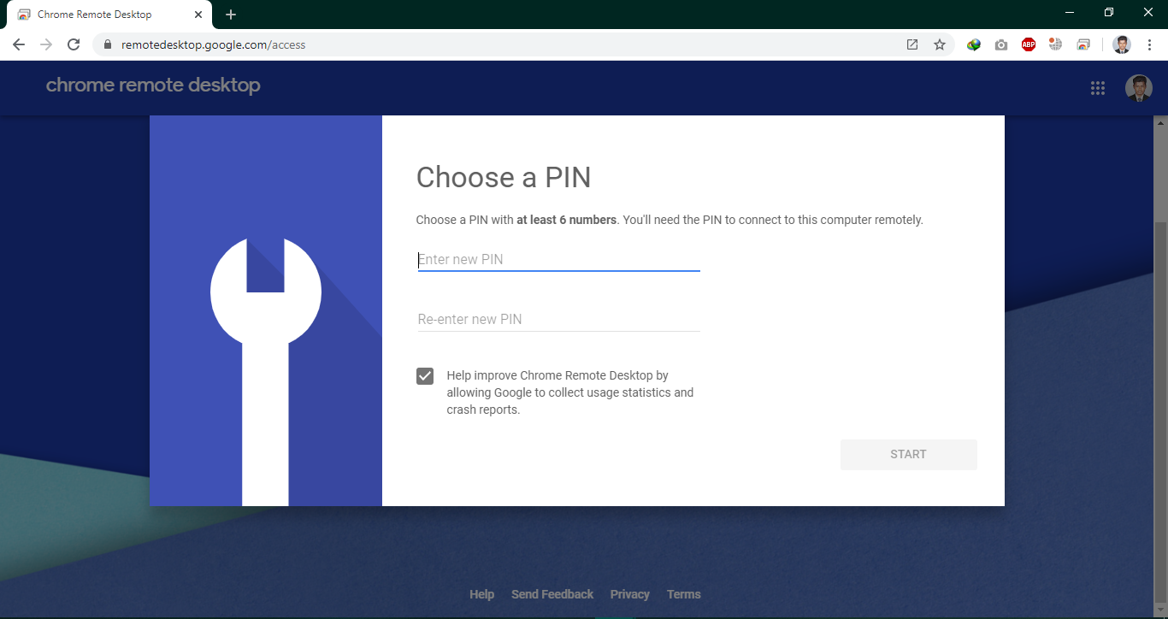
Task: Restore down the Chrome window
Action: pyautogui.click(x=1109, y=12)
